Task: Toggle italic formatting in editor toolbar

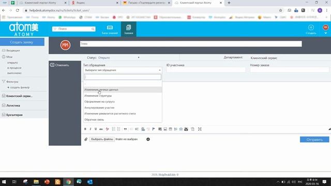Action: [91, 129]
